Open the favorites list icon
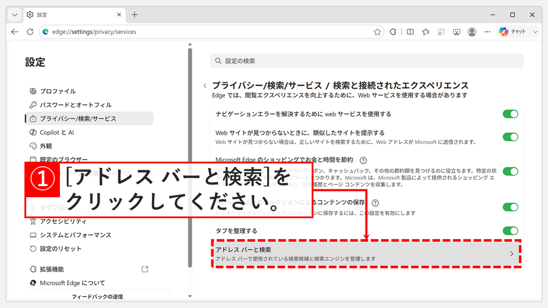The height and width of the screenshot is (308, 548). tap(425, 32)
